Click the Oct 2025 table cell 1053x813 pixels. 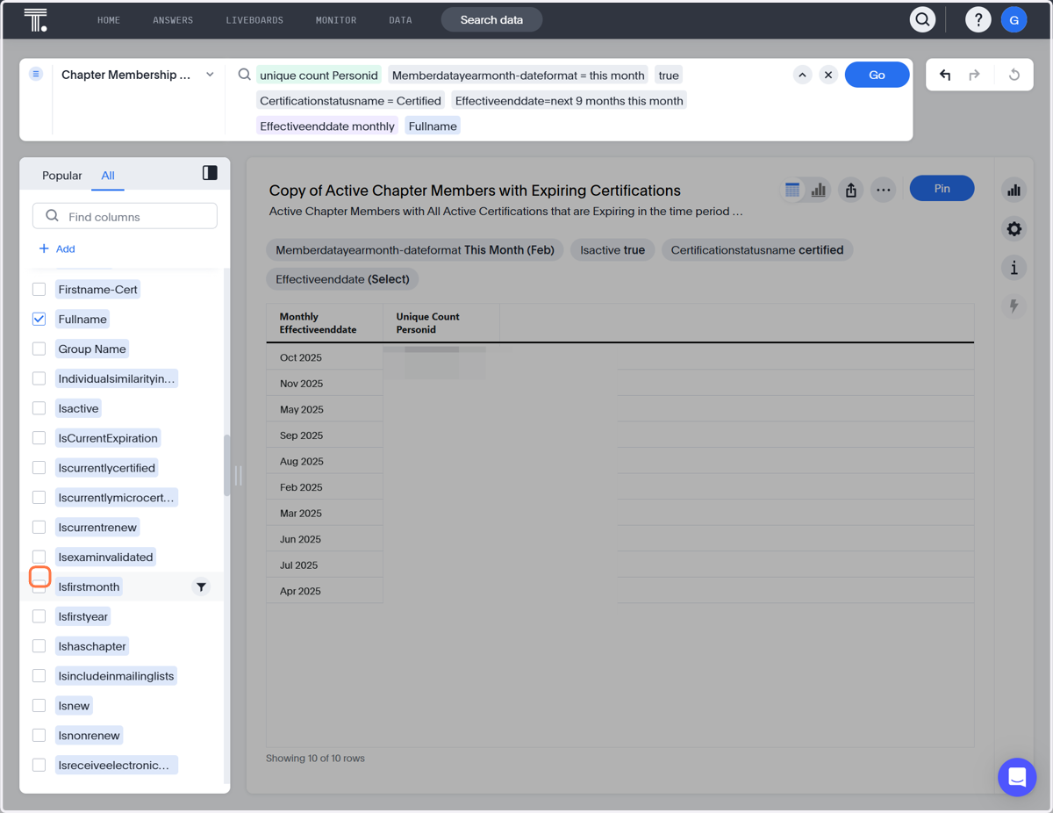coord(325,357)
